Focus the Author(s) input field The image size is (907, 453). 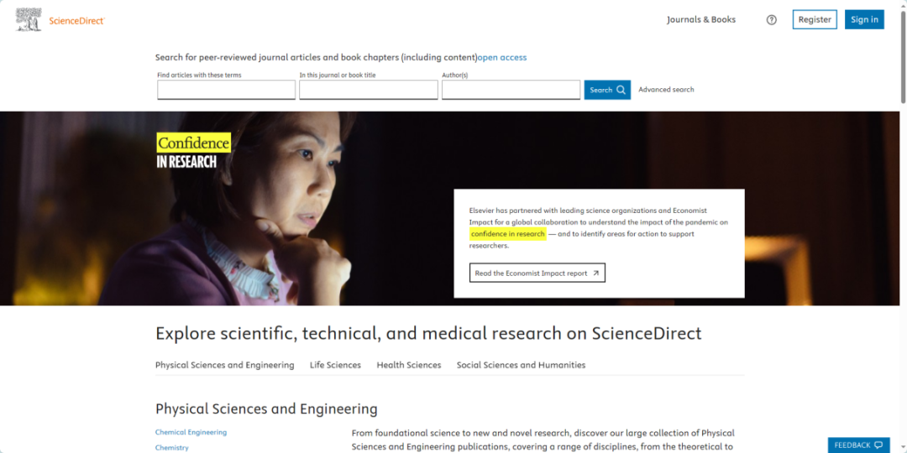pos(511,90)
